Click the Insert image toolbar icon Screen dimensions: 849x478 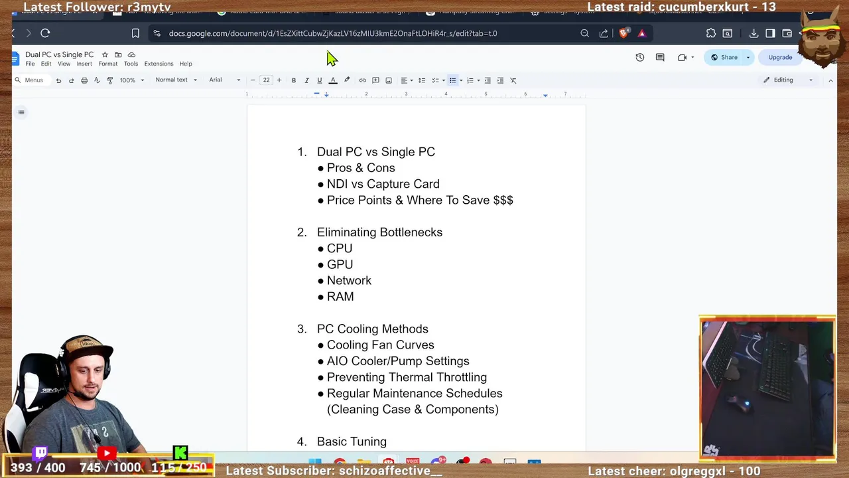tap(389, 80)
